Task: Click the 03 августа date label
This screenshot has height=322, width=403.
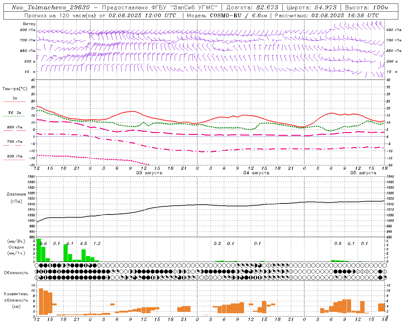Action: point(149,173)
